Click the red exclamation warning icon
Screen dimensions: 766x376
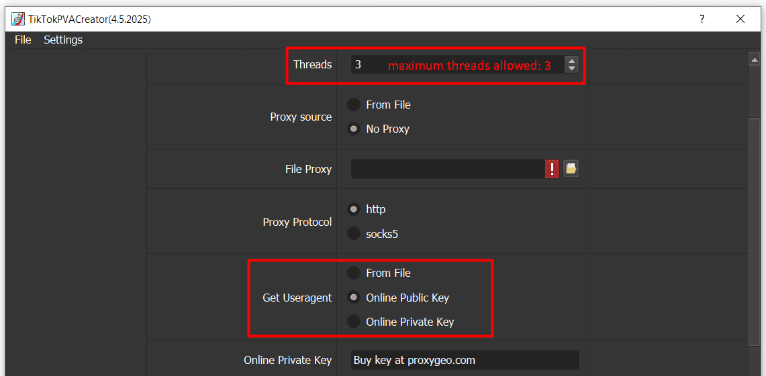pyautogui.click(x=552, y=169)
